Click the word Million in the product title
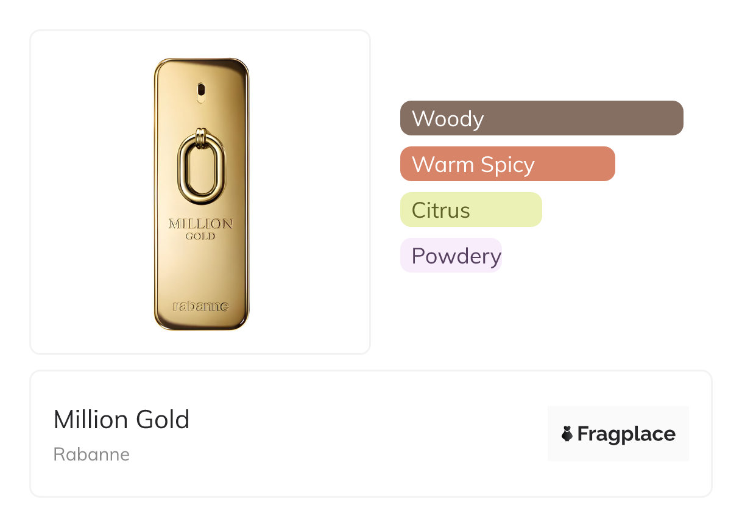Viewport: 742px width, 527px height. click(91, 420)
